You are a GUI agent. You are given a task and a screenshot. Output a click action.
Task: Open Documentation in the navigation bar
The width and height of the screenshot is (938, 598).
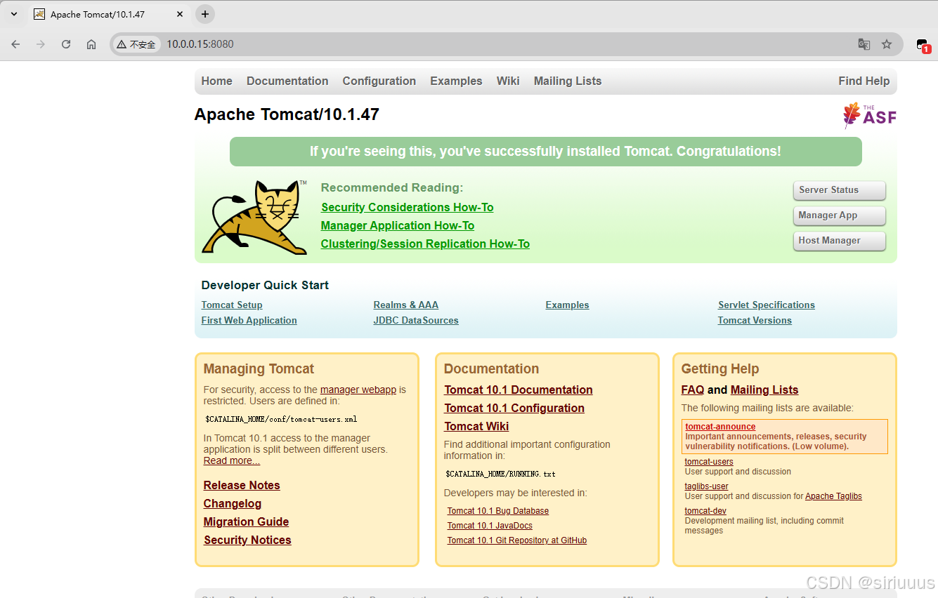coord(287,81)
